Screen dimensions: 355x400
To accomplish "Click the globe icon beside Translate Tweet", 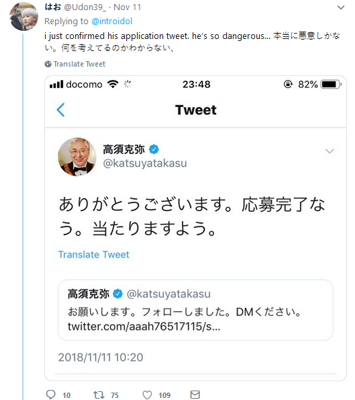I will click(x=48, y=64).
